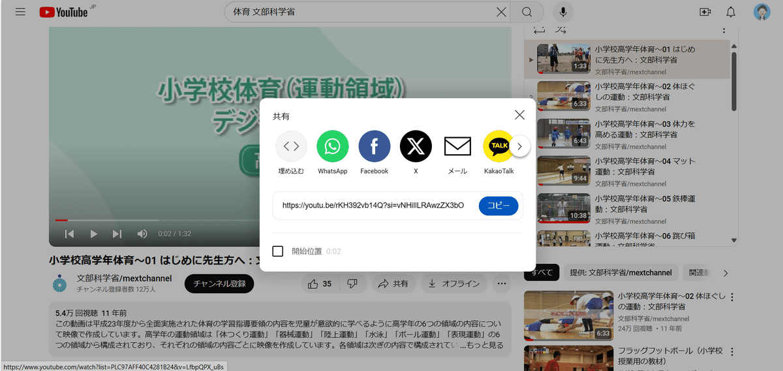This screenshot has height=371, width=783.
Task: Select 提供: 文部科学省/mextchannel chip
Action: (x=621, y=272)
